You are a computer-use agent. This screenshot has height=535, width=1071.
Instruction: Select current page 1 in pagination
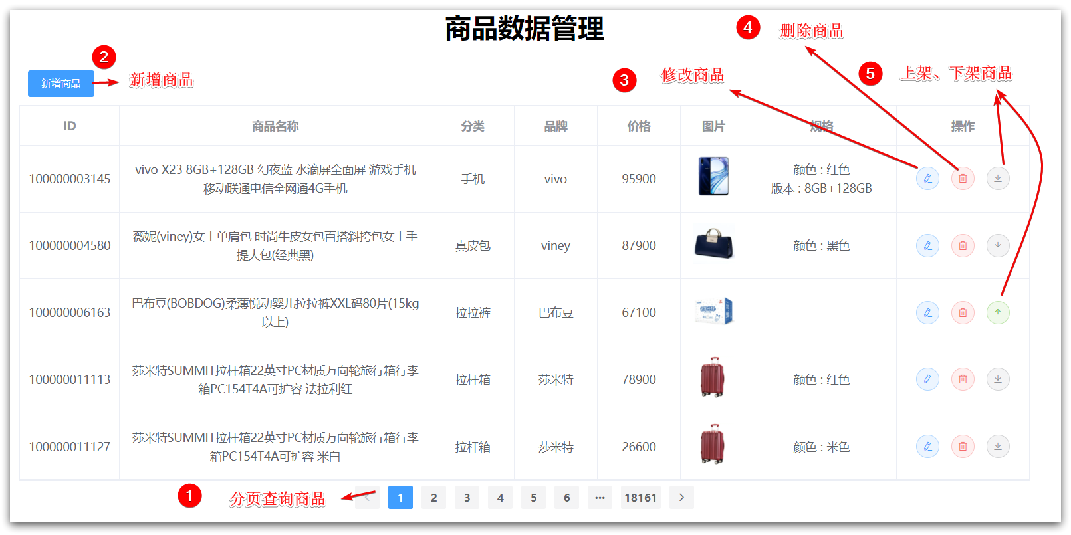coord(400,498)
